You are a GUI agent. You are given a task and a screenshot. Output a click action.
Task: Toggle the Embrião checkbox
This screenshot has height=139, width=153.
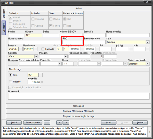10,20
